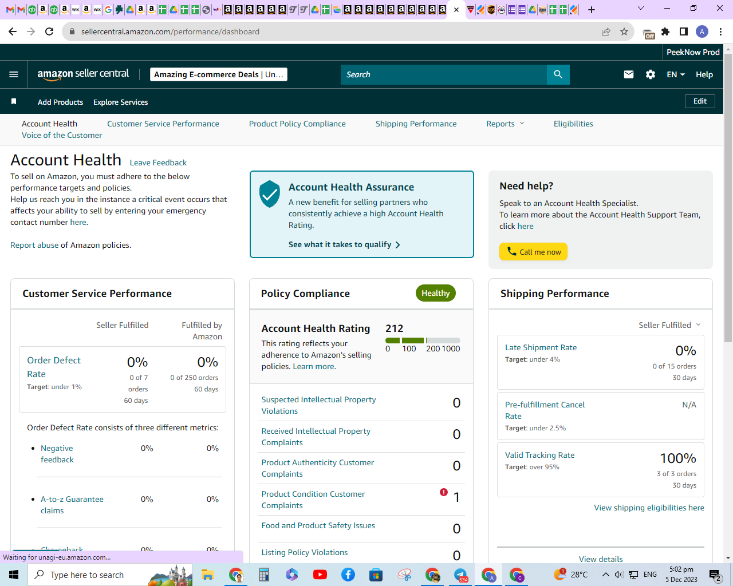Click See what it takes to qualify
This screenshot has width=733, height=586.
click(344, 244)
